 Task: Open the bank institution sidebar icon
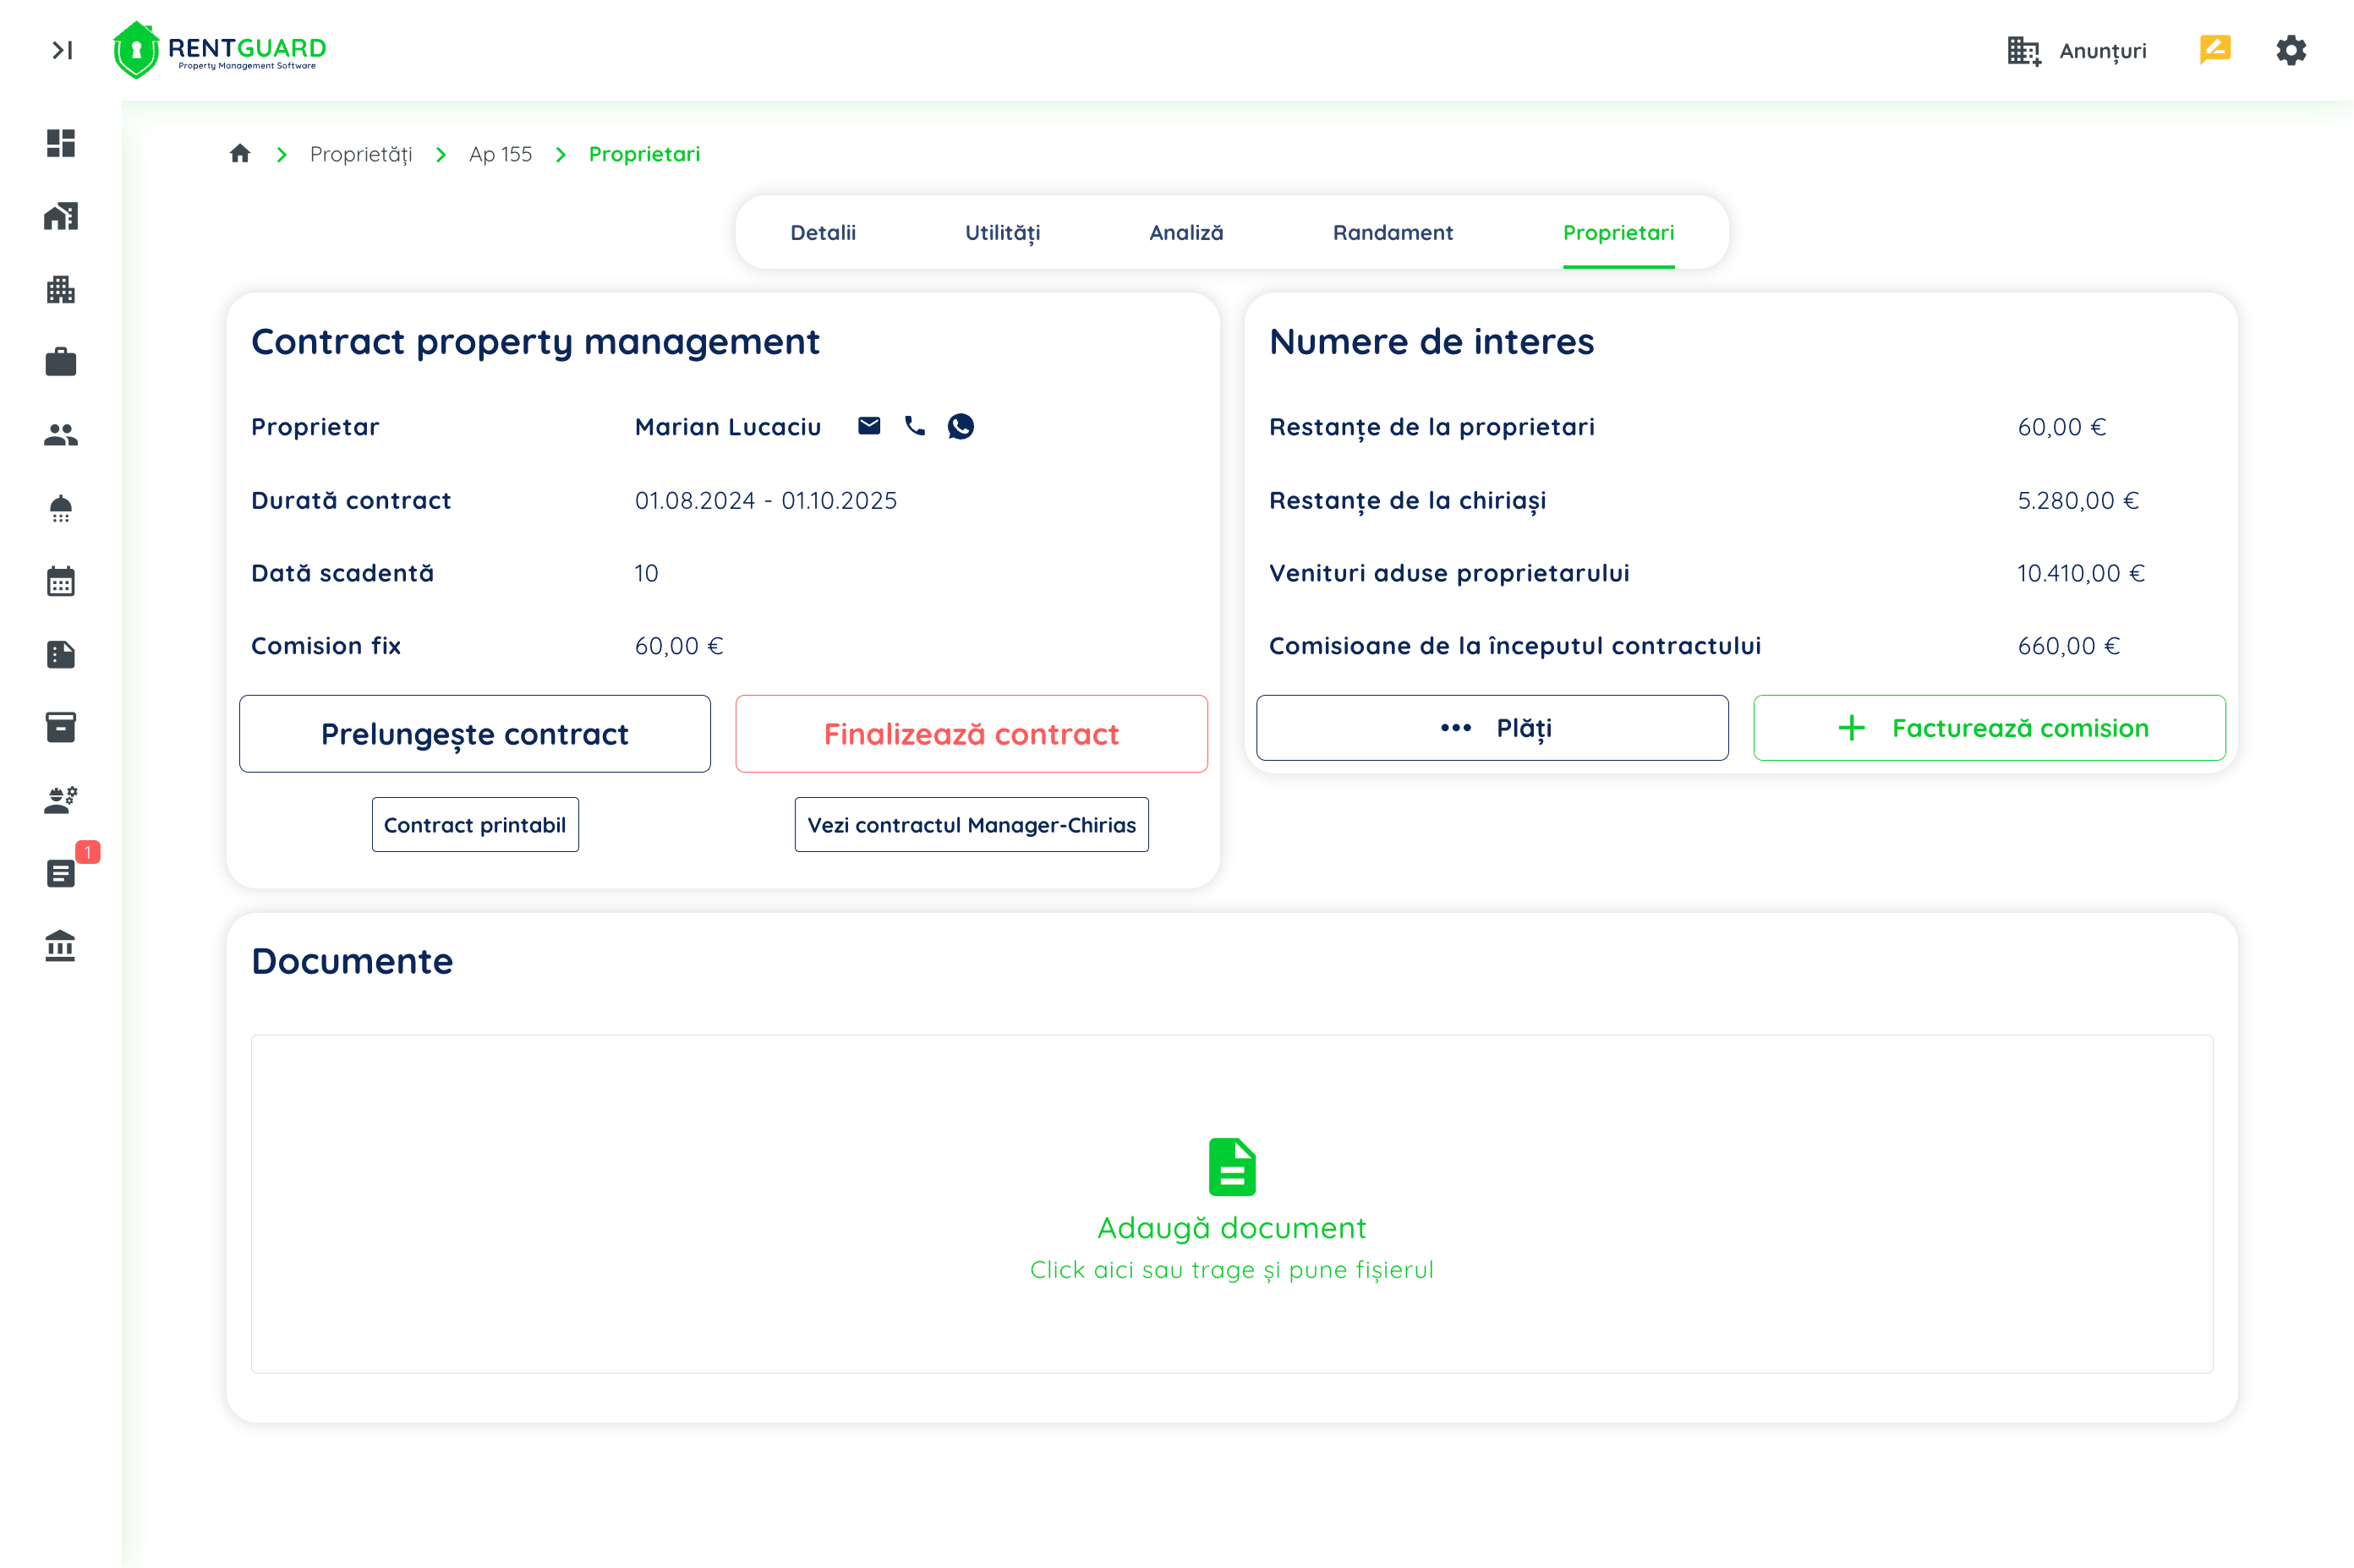(x=61, y=946)
